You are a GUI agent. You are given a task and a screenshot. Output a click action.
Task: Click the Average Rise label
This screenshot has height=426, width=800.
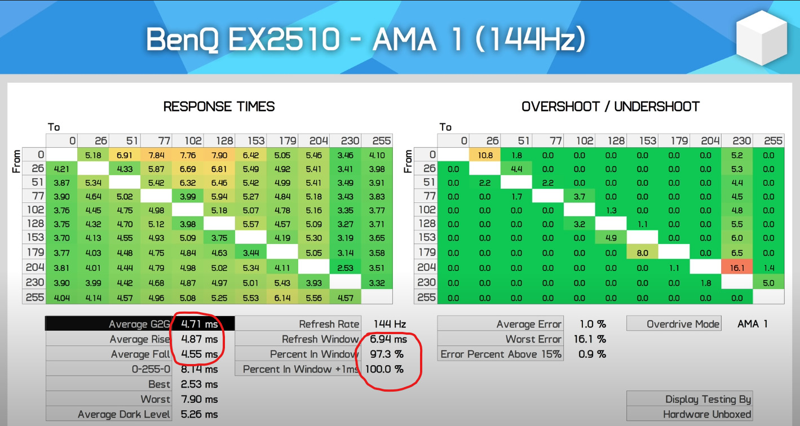[139, 339]
